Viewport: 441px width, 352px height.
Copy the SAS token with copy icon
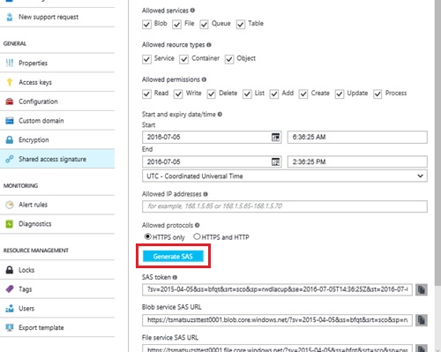point(422,289)
